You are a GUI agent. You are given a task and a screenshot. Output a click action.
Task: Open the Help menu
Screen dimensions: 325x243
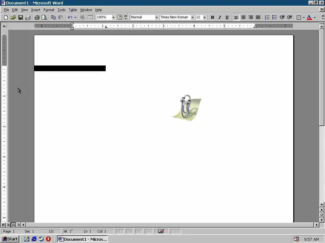98,10
